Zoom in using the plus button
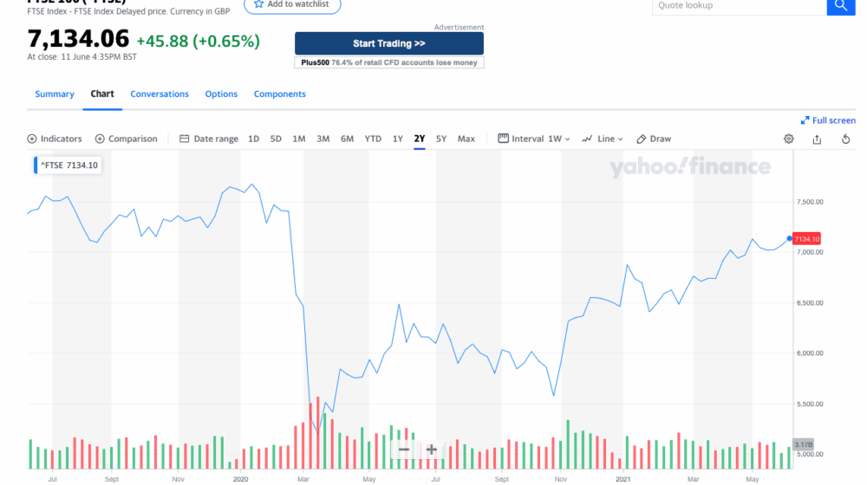The height and width of the screenshot is (485, 867). 432,449
